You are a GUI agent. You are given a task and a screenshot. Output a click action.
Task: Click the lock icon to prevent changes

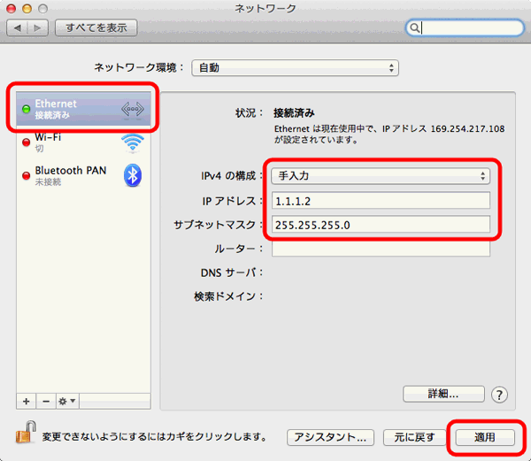pos(25,435)
